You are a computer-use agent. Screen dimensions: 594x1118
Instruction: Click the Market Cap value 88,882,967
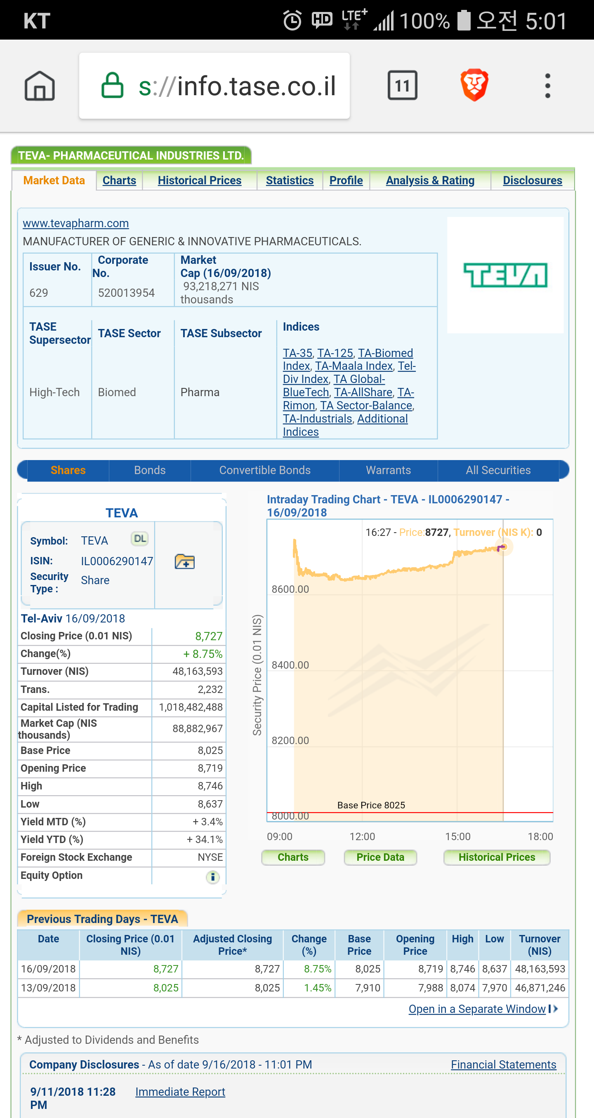pyautogui.click(x=198, y=729)
